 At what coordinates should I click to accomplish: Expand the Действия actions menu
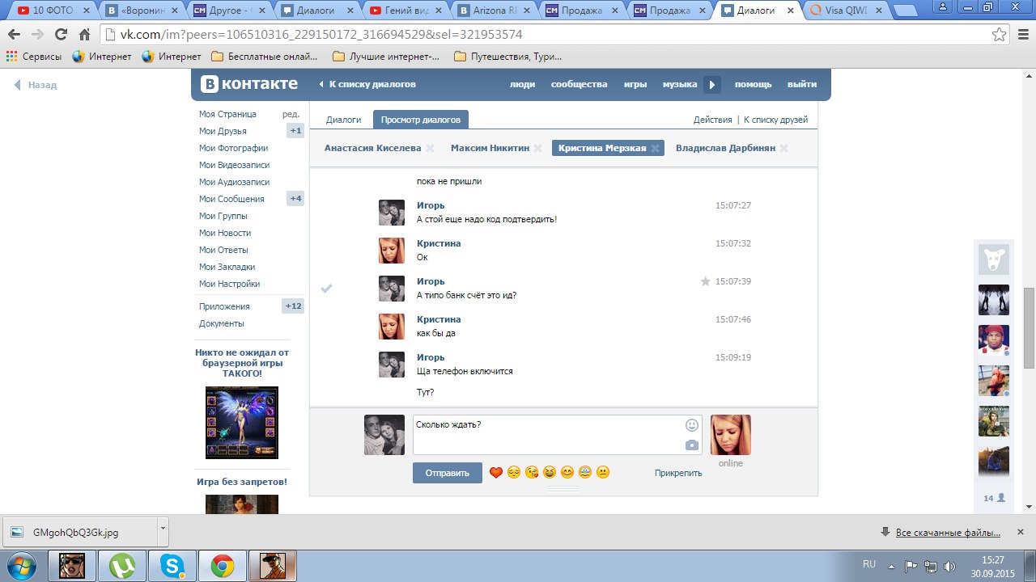(712, 120)
